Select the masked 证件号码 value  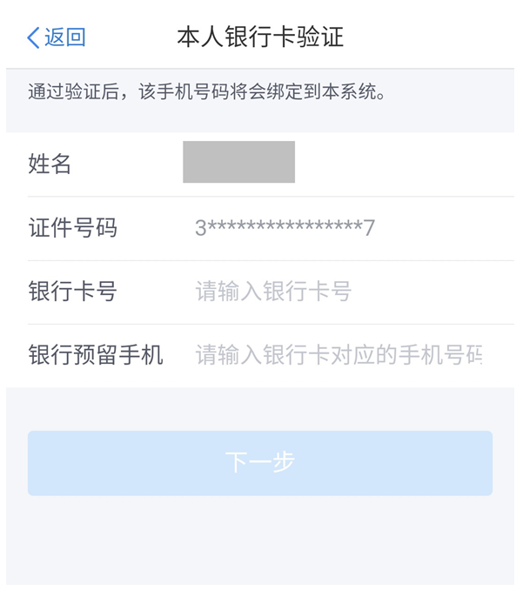pyautogui.click(x=285, y=228)
